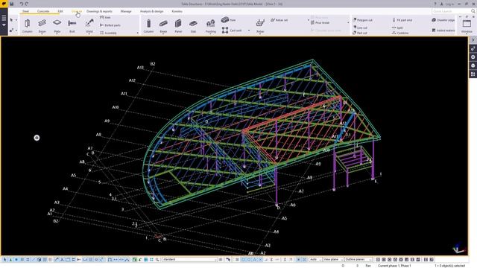Screen dimensions: 477x268
Task: Click into the Quick Launch search field
Action: pos(451,11)
